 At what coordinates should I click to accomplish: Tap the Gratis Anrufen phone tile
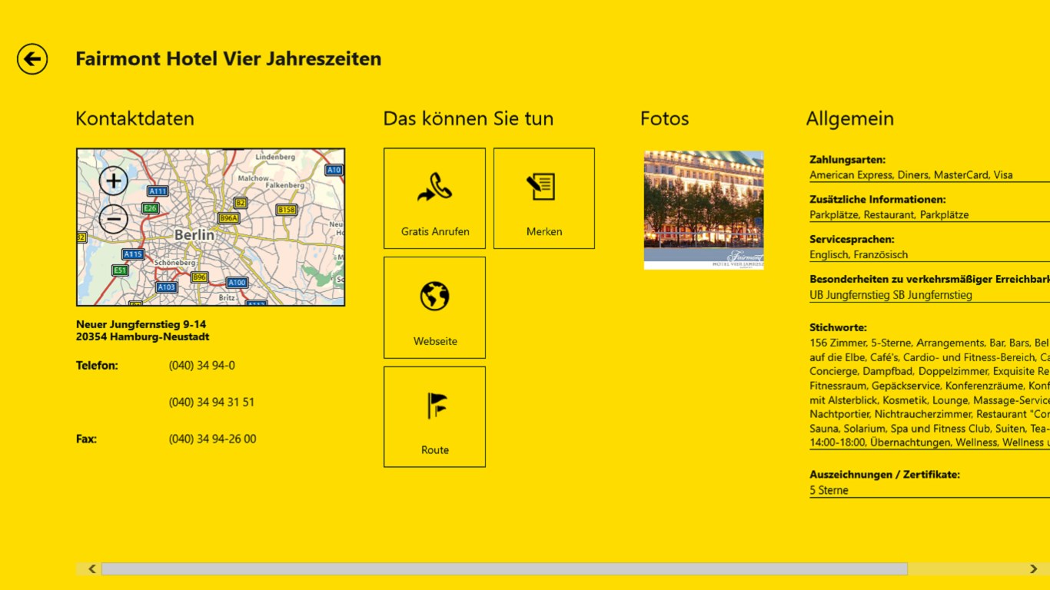pyautogui.click(x=435, y=198)
